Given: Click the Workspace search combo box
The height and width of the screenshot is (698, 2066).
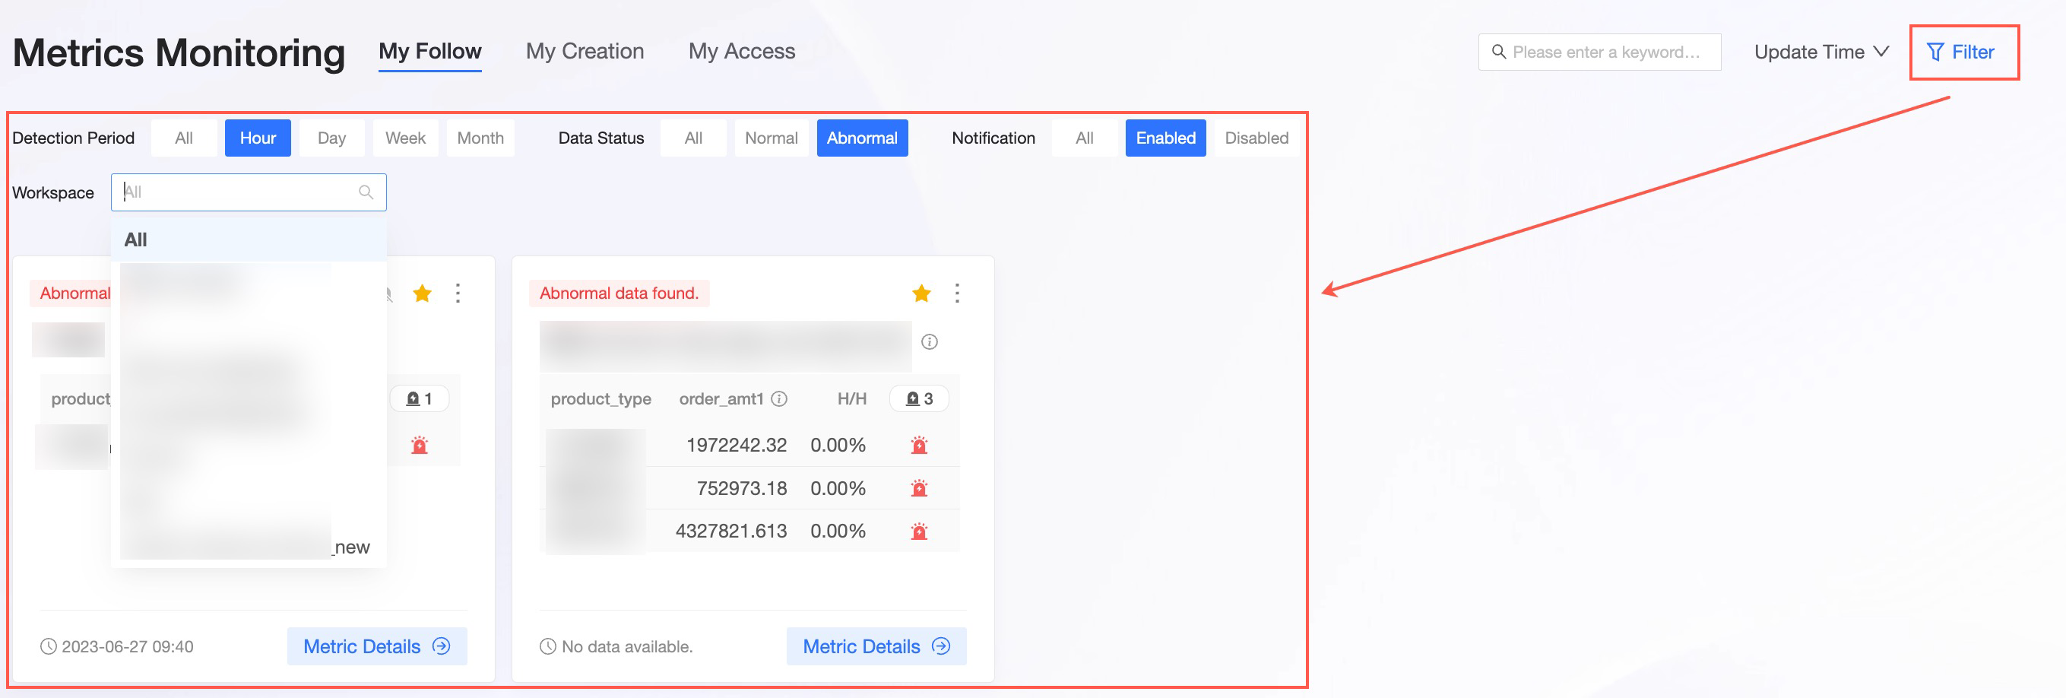Looking at the screenshot, I should [x=249, y=192].
